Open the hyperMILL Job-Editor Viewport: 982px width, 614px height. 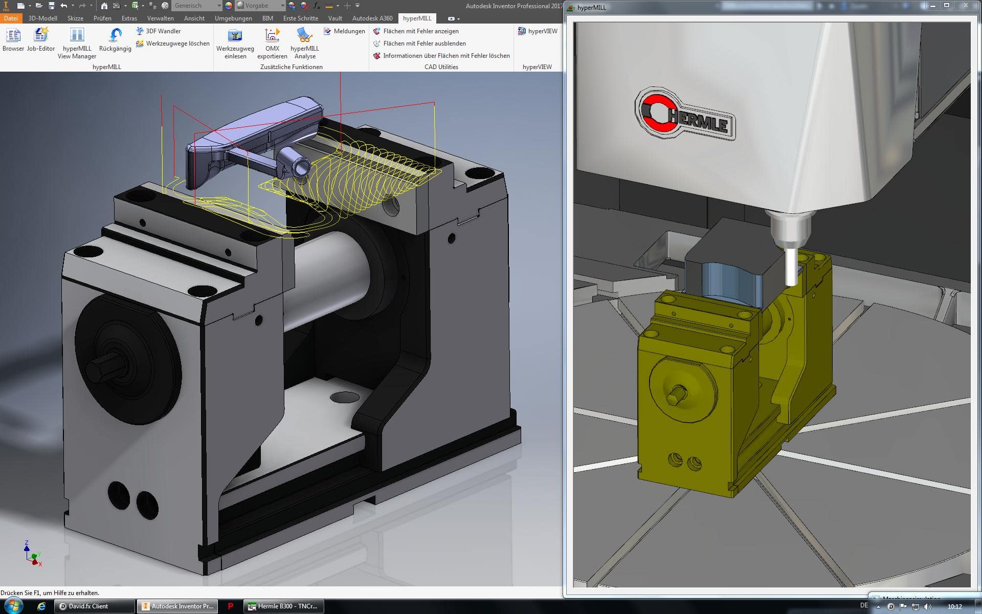coord(41,40)
